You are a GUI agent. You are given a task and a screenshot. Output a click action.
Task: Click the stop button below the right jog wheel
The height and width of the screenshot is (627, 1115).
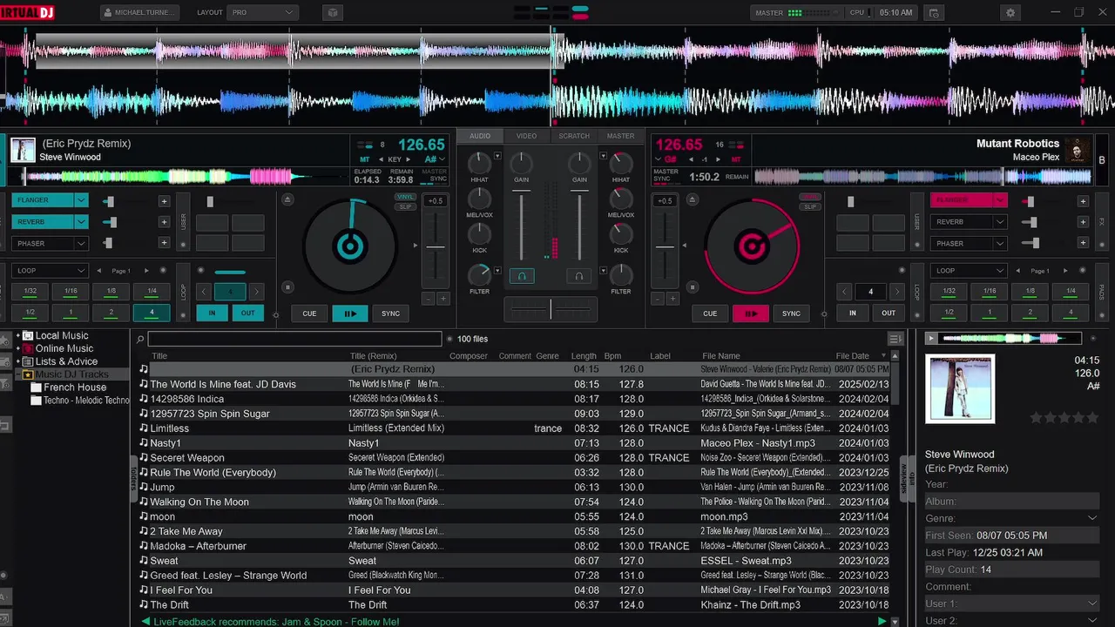click(x=692, y=287)
